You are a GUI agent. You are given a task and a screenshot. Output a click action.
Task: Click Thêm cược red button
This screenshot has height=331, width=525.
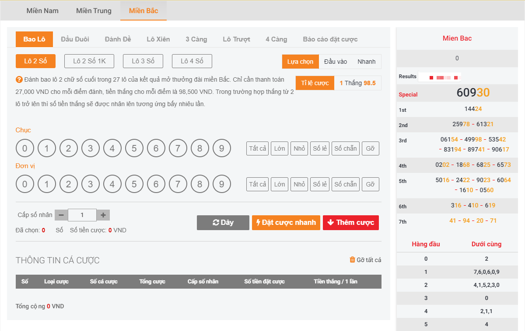click(x=350, y=223)
